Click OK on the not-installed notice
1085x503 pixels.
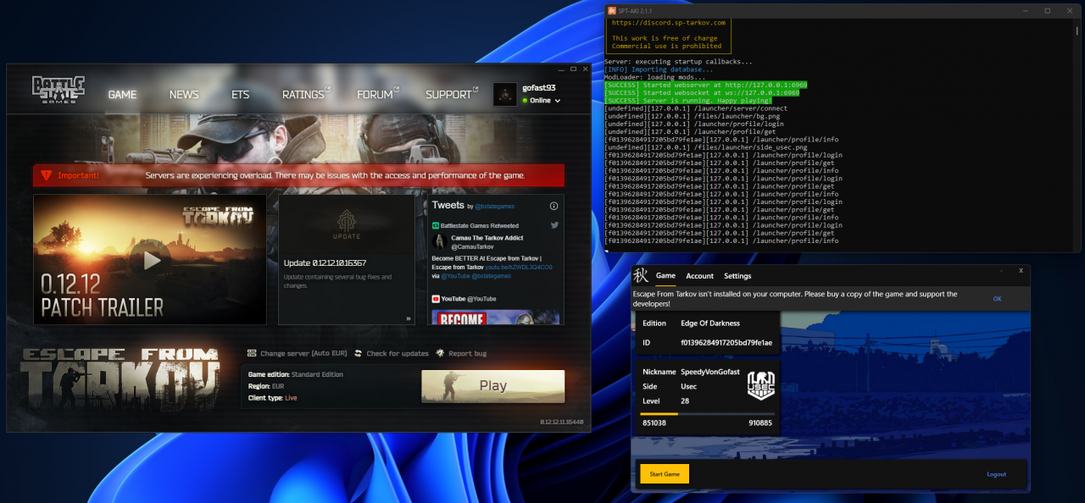pos(997,299)
